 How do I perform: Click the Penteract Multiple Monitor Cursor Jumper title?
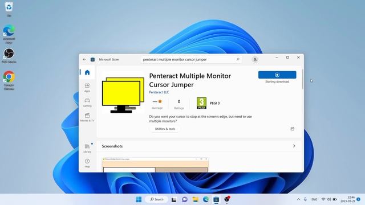click(190, 80)
